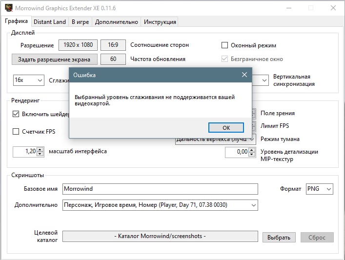
Task: Click the 0,00 MIP detail field
Action: (x=237, y=152)
